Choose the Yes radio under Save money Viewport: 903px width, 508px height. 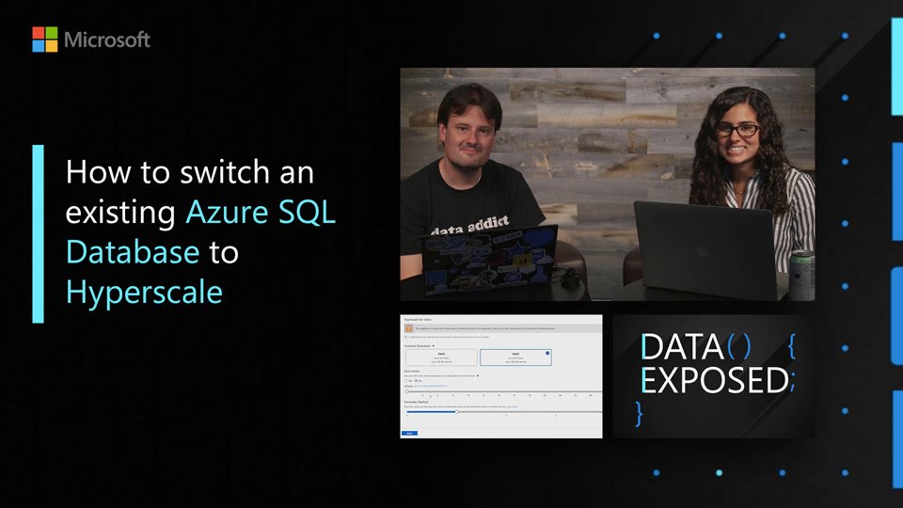click(406, 381)
